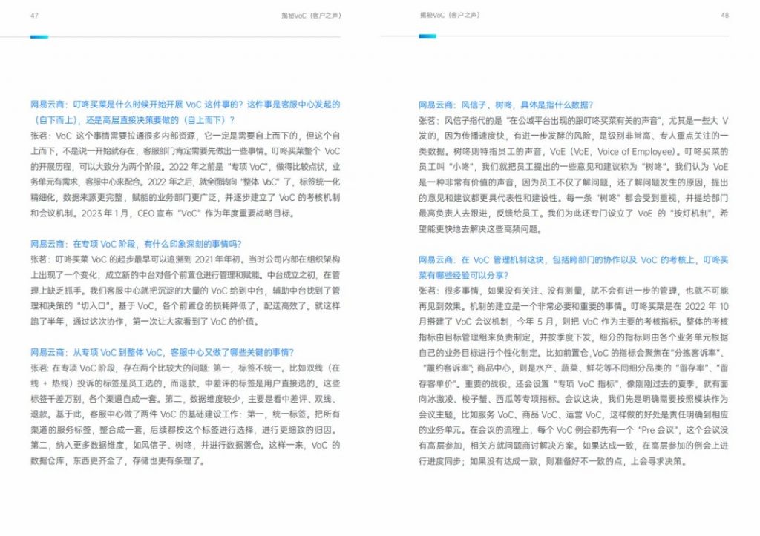Click the blue accent bar on right page
The image size is (760, 536).
point(427,36)
